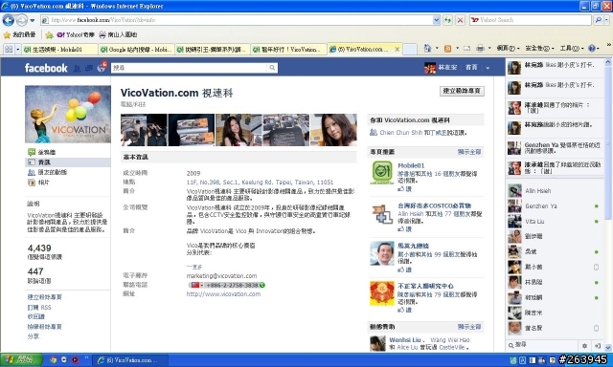Click the marketing@vicovation.com email
Viewport: 613px width, 367px height.
pos(221,276)
